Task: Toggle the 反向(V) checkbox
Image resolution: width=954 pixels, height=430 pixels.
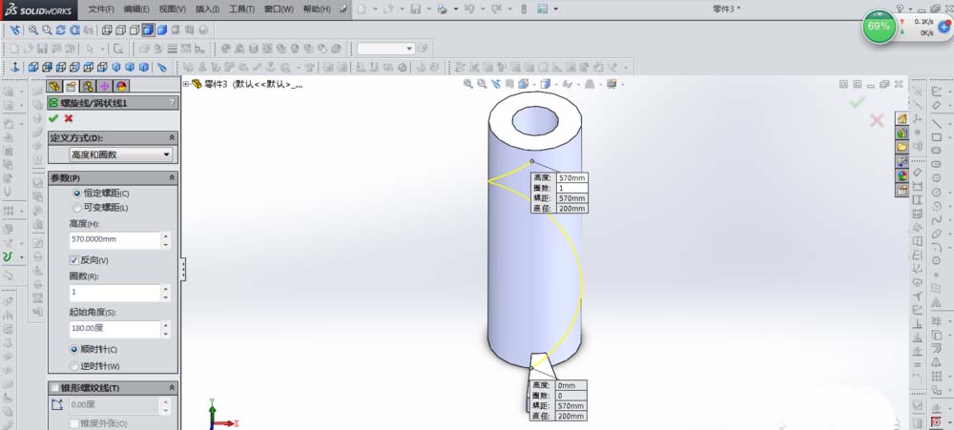Action: coord(74,260)
